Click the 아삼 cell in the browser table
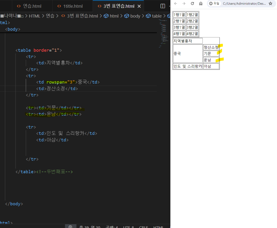Image resolution: width=277 pixels, height=228 pixels. (211, 66)
